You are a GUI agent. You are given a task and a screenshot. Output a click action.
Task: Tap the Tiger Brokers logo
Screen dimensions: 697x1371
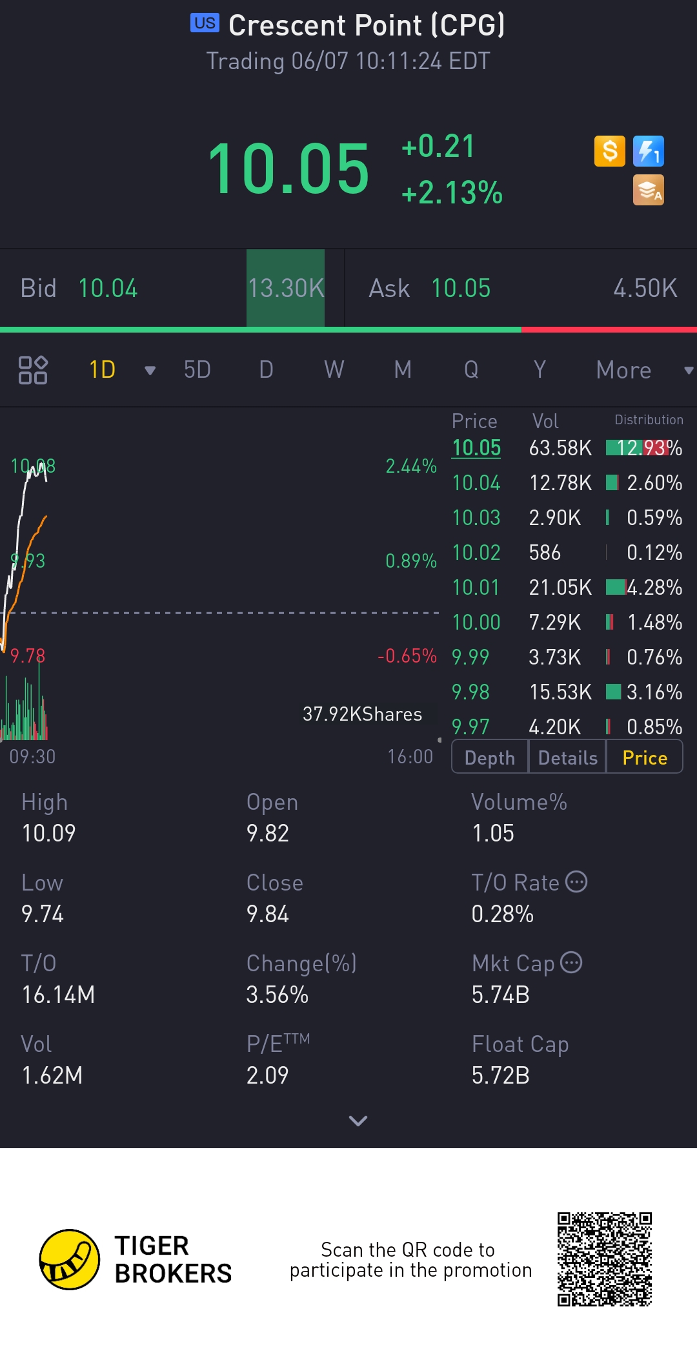pyautogui.click(x=70, y=1259)
